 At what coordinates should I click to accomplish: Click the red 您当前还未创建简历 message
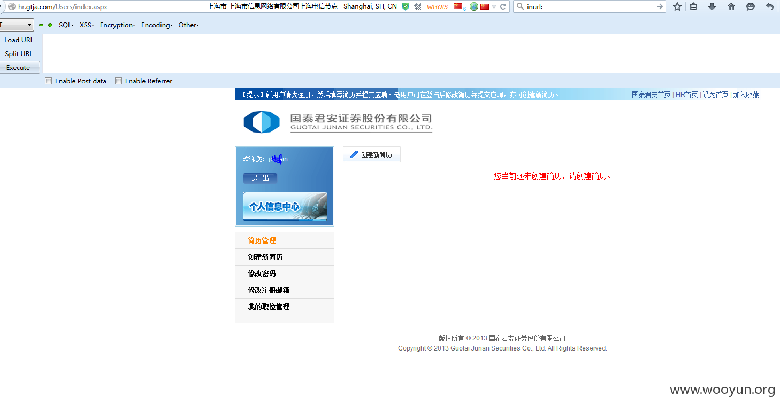coord(553,176)
